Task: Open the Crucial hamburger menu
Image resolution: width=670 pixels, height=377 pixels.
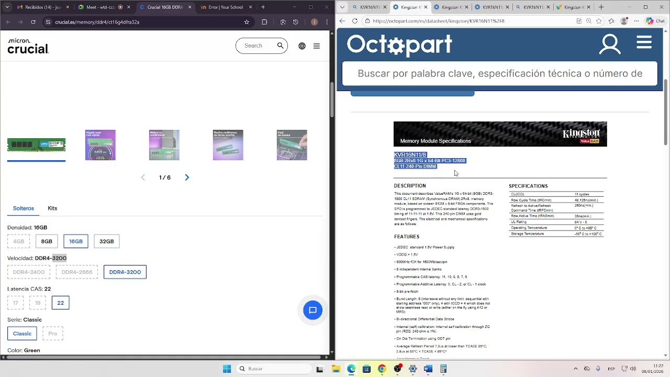Action: (317, 46)
